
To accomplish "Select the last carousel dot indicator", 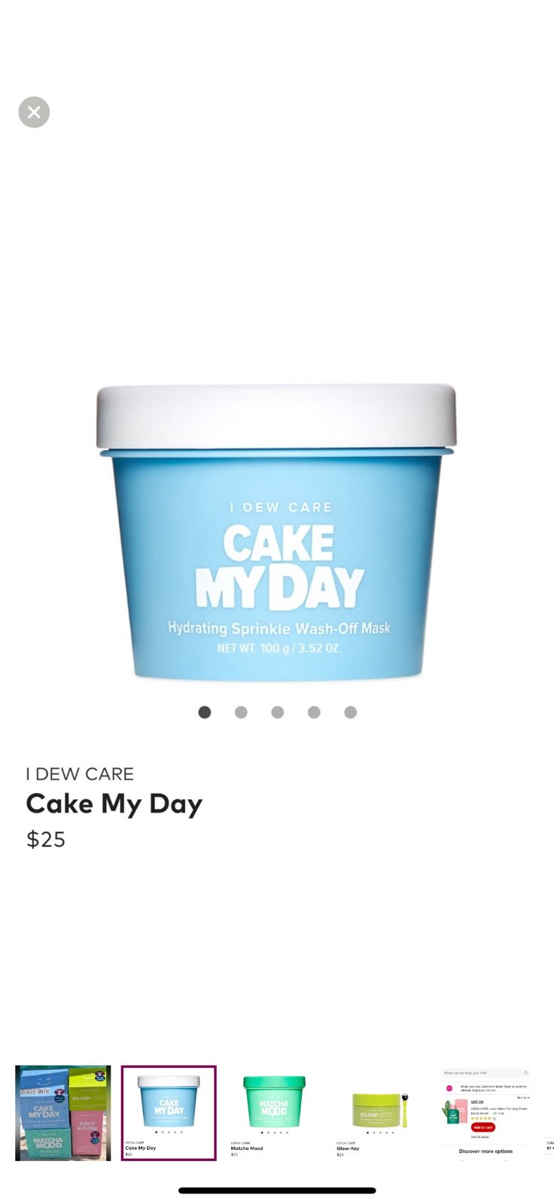I will point(351,712).
